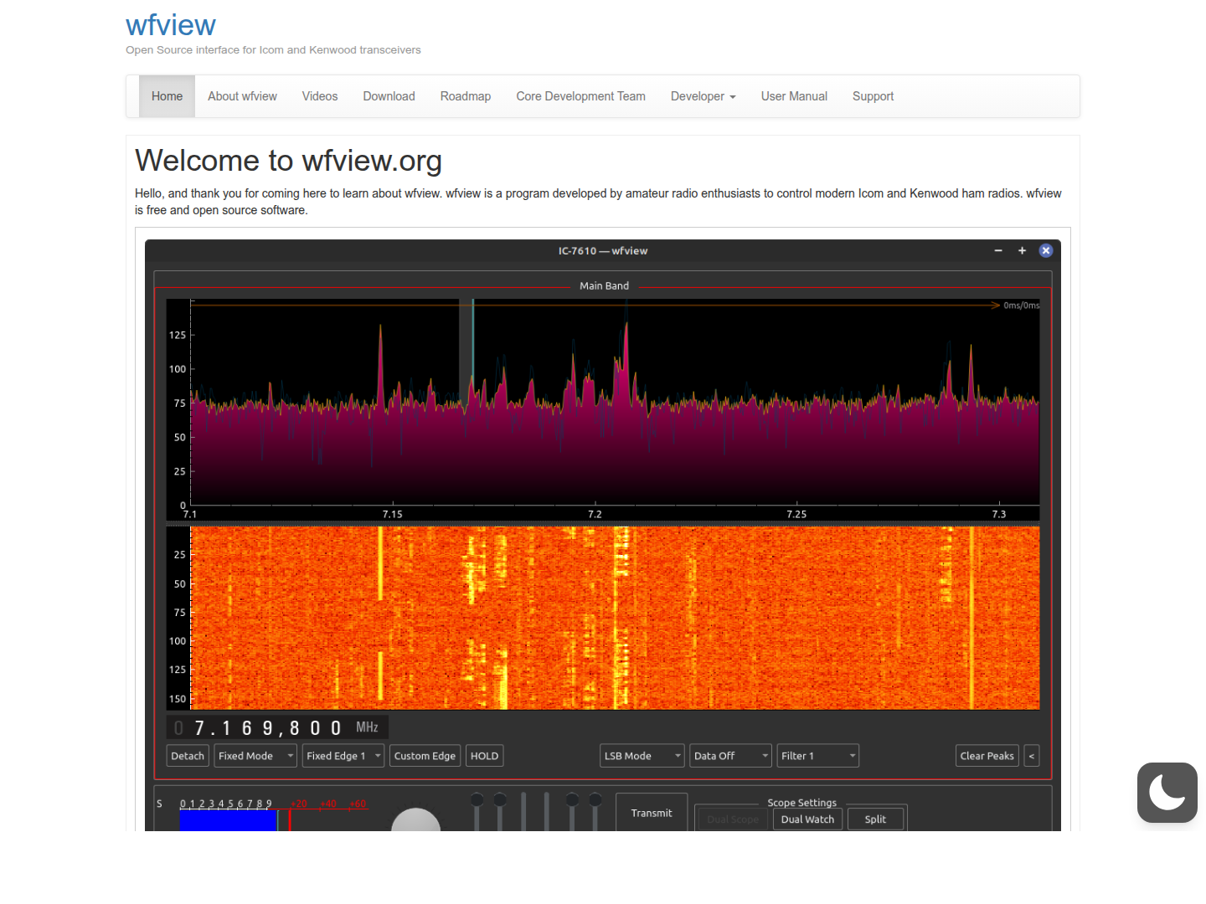
Task: Toggle dark mode moon icon
Action: tap(1167, 792)
